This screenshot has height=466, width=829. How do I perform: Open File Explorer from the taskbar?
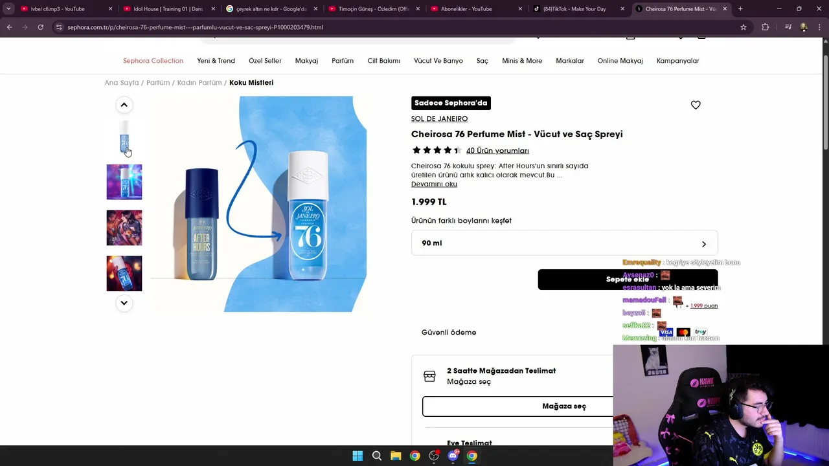[396, 456]
